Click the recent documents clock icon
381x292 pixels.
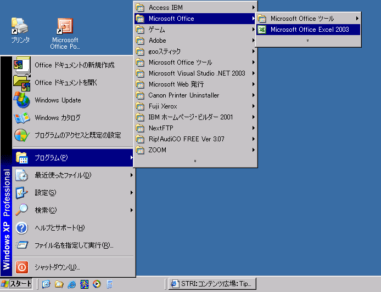[x=21, y=175]
